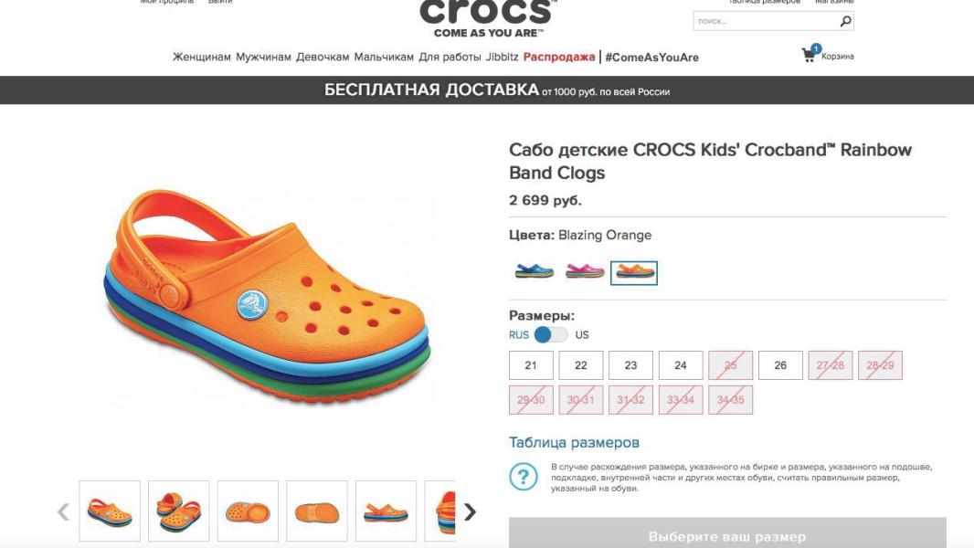Open the Женщинам menu
The image size is (974, 548).
(x=201, y=58)
